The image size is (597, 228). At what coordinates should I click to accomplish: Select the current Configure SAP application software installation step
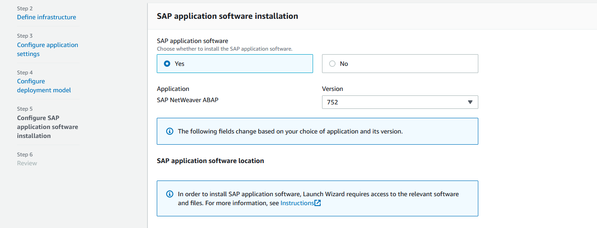[47, 127]
